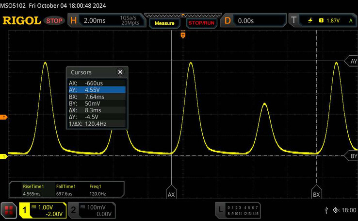Click the orange trigger position T marker
The width and height of the screenshot is (358, 221).
[183, 34]
